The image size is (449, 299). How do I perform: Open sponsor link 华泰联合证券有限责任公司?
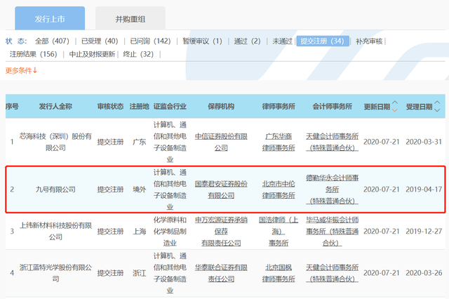click(221, 273)
